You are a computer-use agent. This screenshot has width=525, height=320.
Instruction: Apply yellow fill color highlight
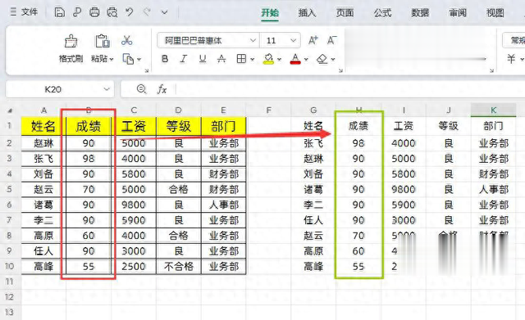click(268, 59)
